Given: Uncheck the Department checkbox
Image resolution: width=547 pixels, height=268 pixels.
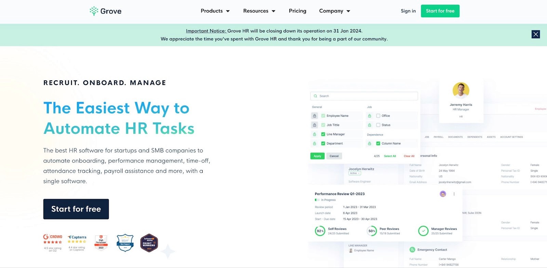Looking at the screenshot, I should click(323, 143).
